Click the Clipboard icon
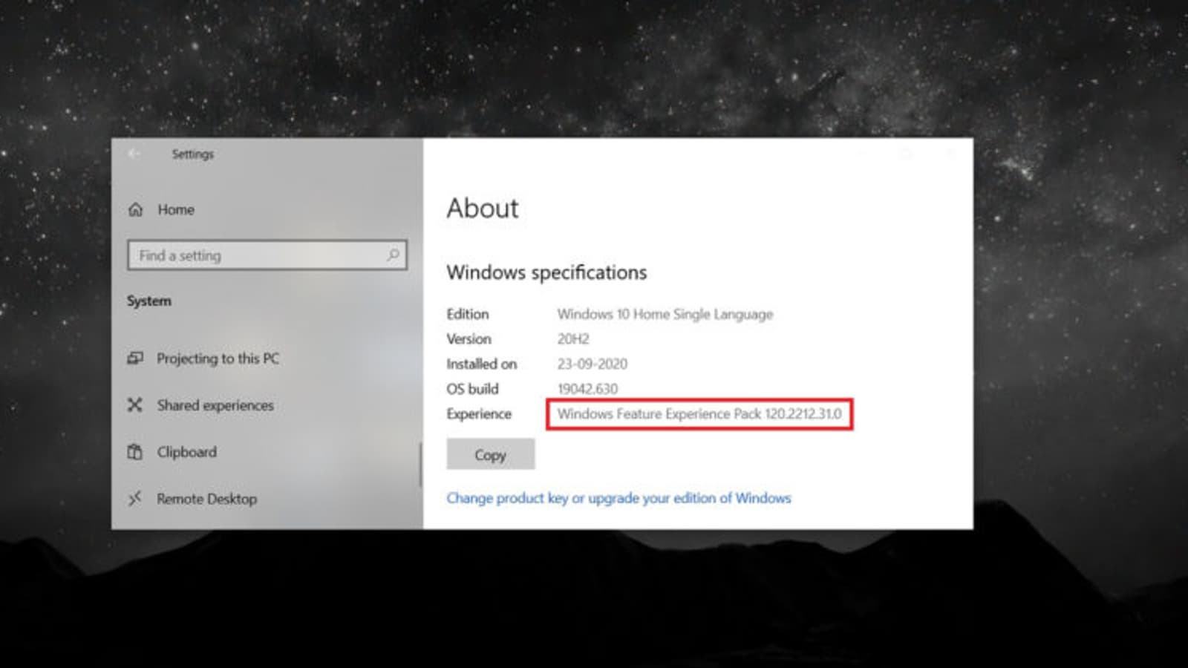The image size is (1188, 668). tap(134, 452)
